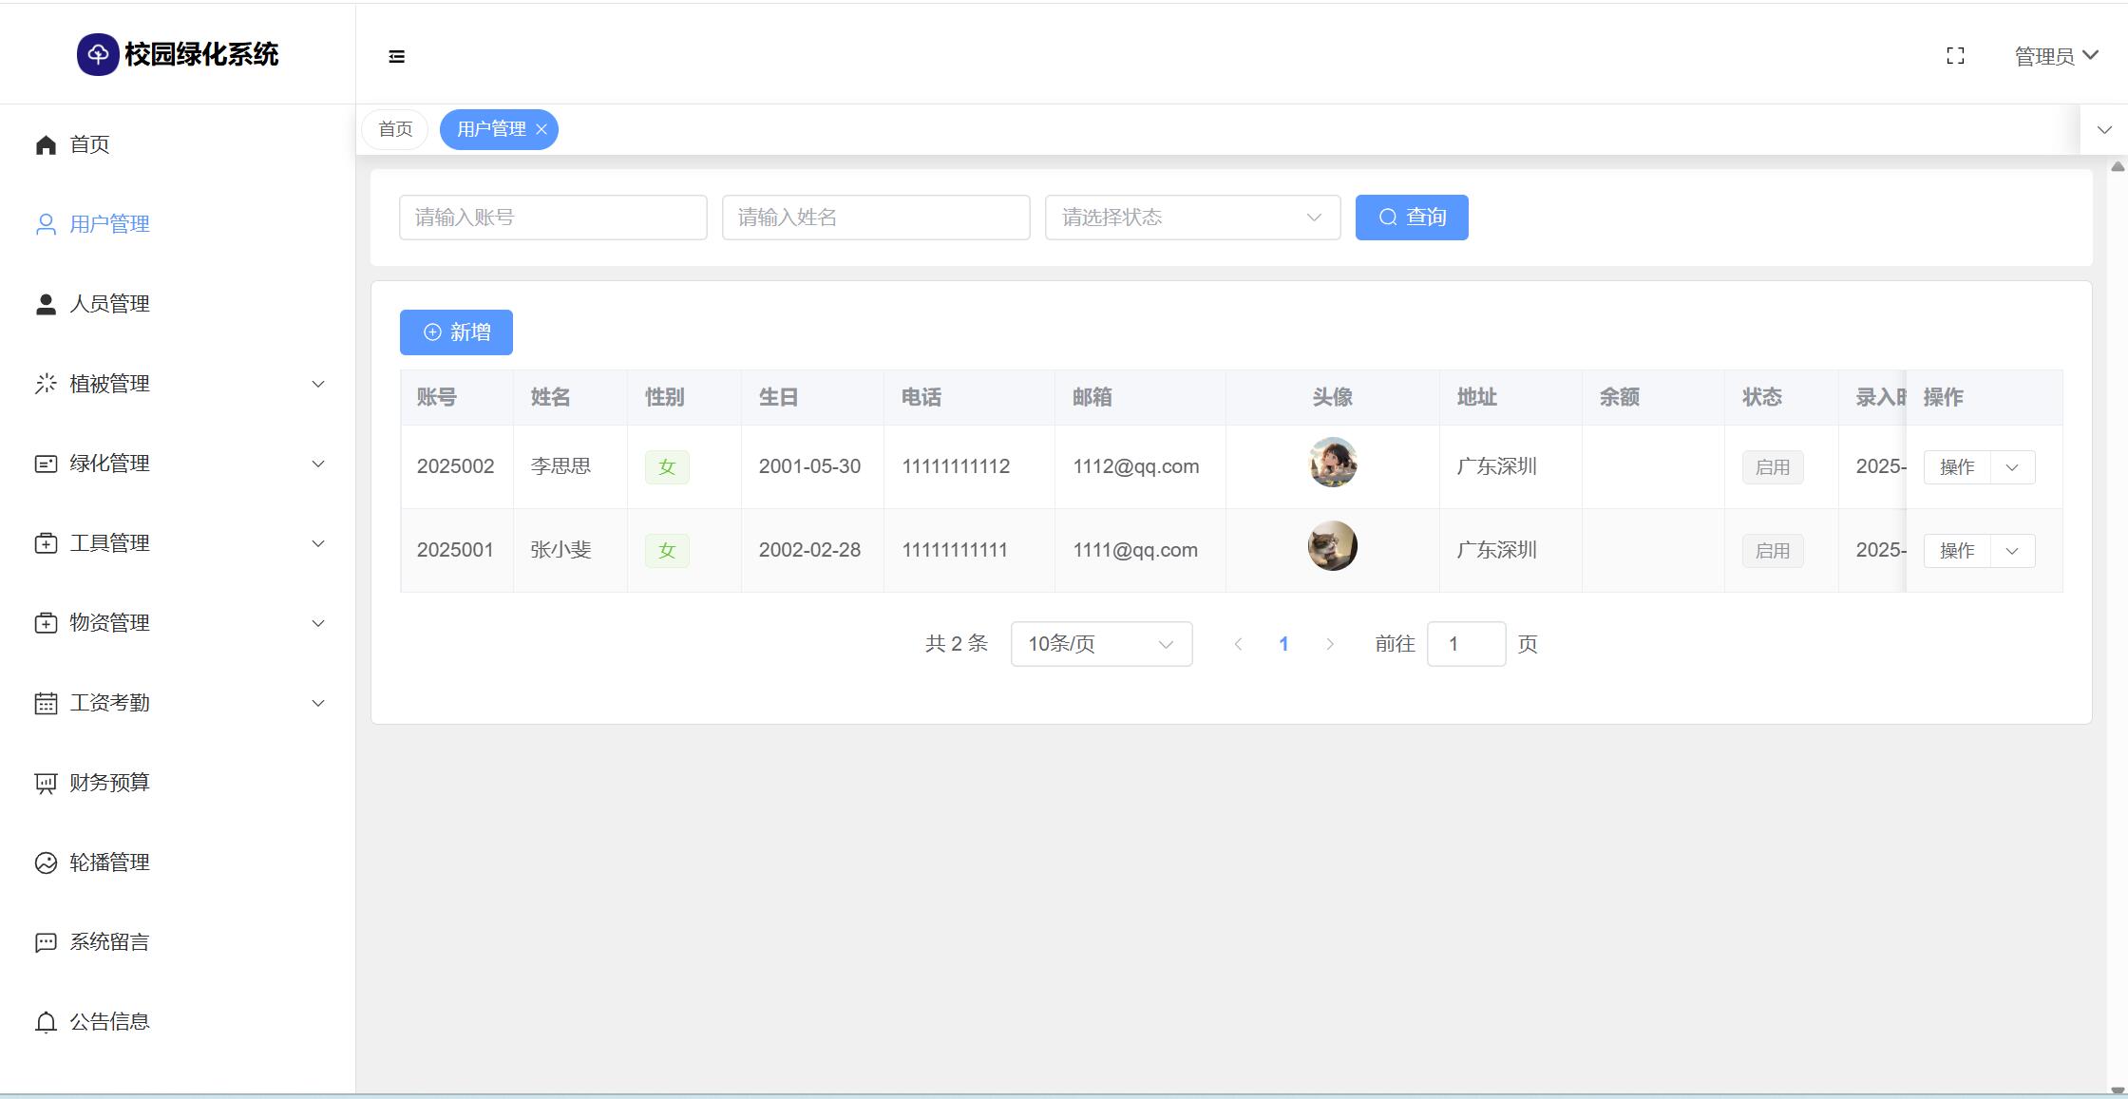This screenshot has width=2128, height=1099.
Task: Open 操作 dropdown arrow for 李思思
Action: pyautogui.click(x=2012, y=467)
